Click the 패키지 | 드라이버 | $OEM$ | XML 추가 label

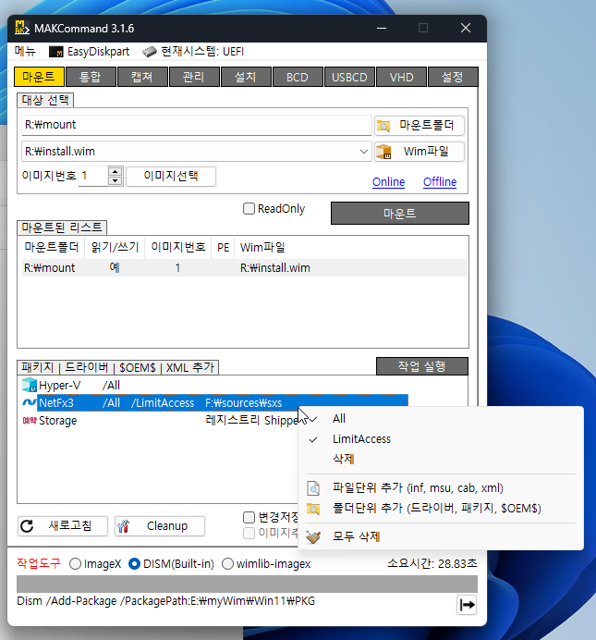tap(118, 367)
